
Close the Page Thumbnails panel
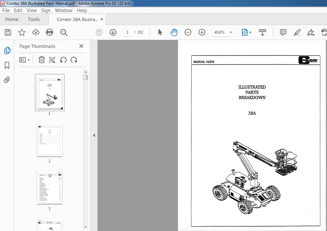pos(81,46)
